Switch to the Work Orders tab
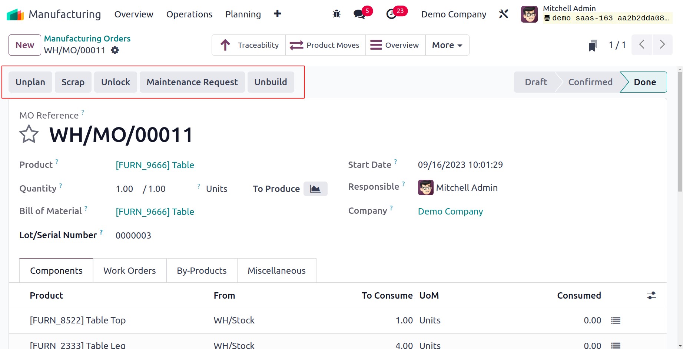The image size is (683, 349). [130, 271]
